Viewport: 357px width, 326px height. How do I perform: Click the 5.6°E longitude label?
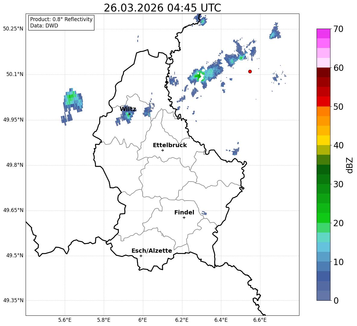coord(65,320)
